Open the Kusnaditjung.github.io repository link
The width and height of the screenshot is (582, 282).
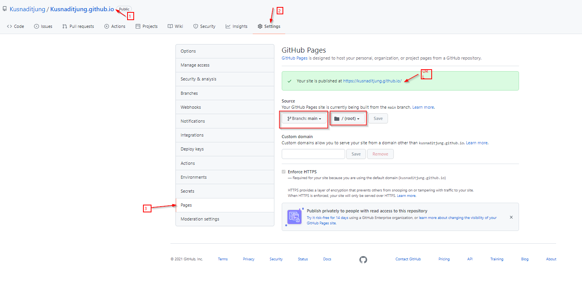tap(82, 9)
